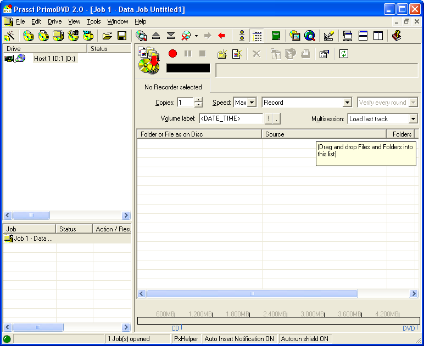
Task: Click the Source column header
Action: (x=323, y=134)
